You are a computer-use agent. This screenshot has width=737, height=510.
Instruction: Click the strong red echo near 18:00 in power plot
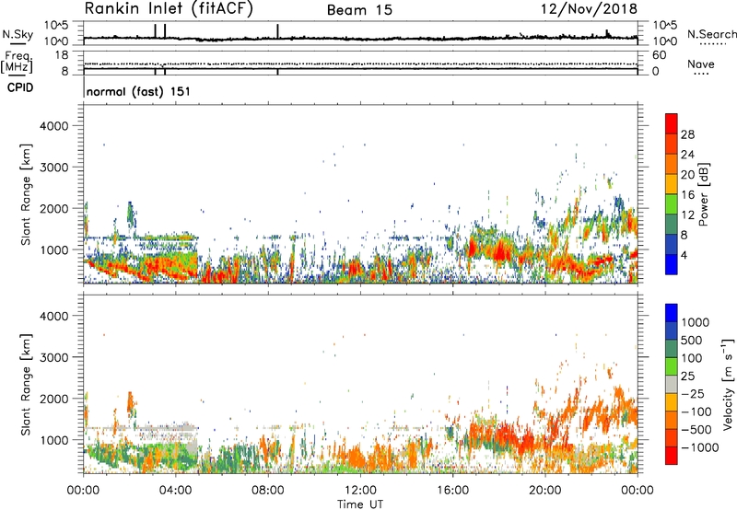pyautogui.click(x=501, y=251)
